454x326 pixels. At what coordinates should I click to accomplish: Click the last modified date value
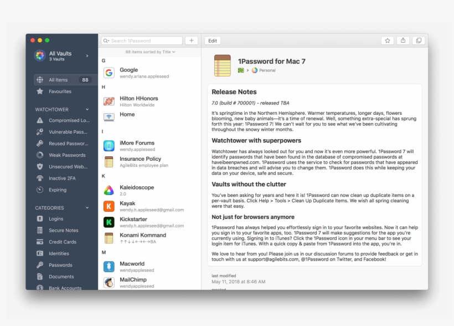point(238,282)
